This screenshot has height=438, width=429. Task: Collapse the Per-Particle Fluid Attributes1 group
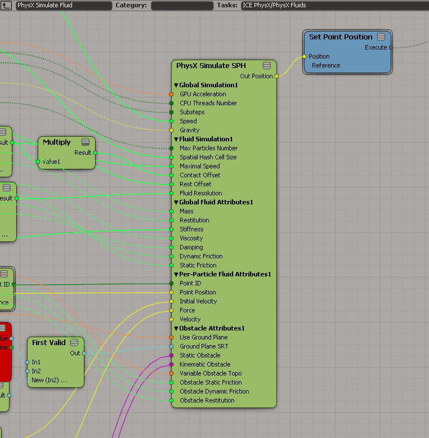pos(176,274)
